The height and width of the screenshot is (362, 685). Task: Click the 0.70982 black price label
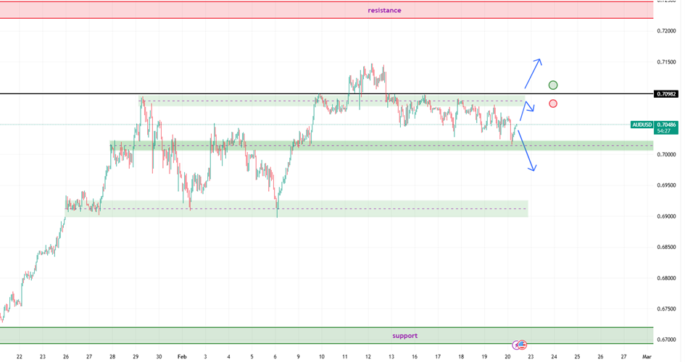(665, 94)
